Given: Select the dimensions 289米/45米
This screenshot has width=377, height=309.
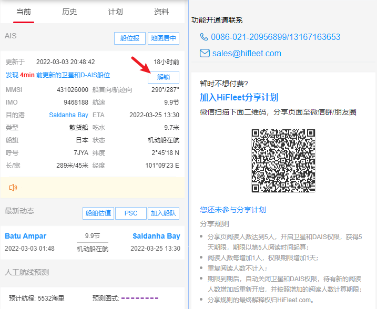Looking at the screenshot, I should tap(73, 166).
